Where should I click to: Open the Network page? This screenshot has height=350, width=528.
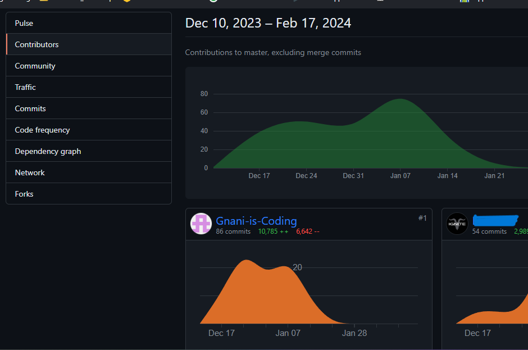point(29,172)
